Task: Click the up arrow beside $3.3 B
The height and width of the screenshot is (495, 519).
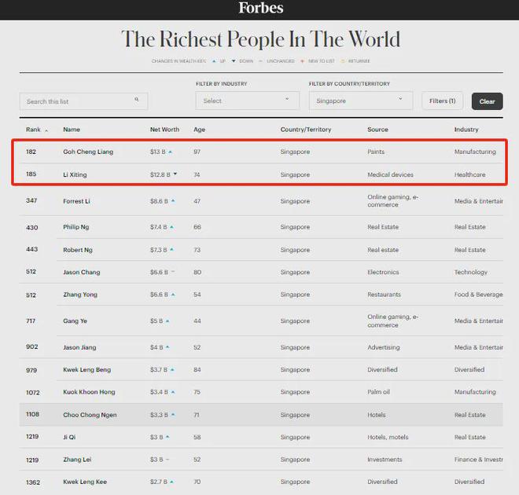Action: [x=173, y=414]
